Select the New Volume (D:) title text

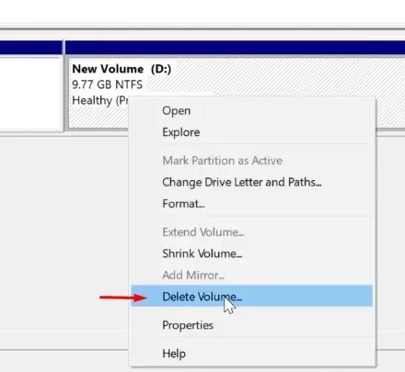coord(121,69)
